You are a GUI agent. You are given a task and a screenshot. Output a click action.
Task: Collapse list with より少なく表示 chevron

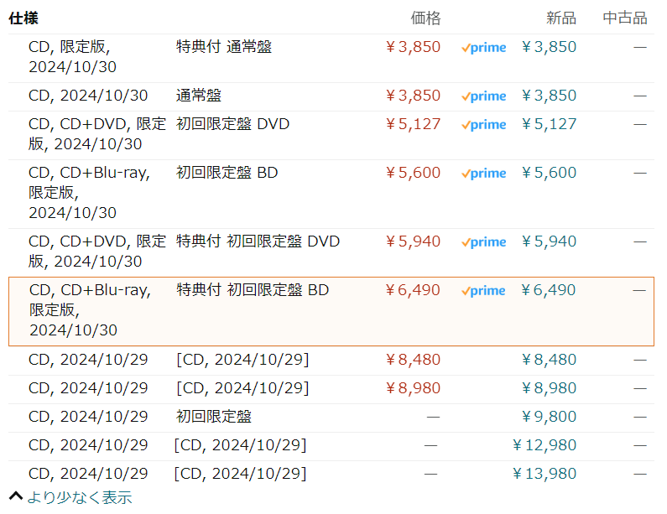click(x=15, y=496)
